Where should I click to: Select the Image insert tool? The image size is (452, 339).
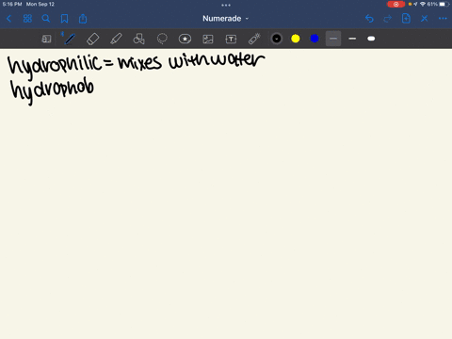click(208, 39)
